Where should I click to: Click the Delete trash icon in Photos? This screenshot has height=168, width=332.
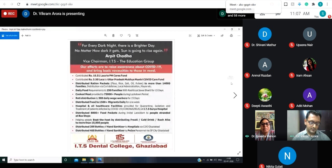[113, 35]
